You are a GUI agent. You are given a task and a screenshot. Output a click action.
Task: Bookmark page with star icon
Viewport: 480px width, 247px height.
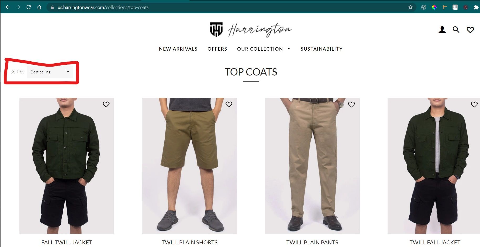(x=410, y=7)
